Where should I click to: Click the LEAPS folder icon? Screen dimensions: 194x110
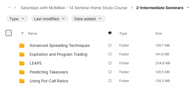22,63
